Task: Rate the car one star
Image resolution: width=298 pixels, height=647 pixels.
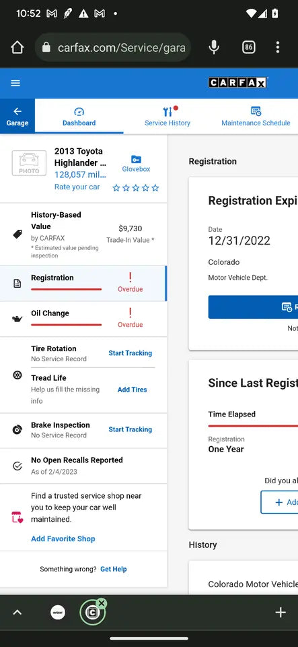Action: click(x=116, y=188)
